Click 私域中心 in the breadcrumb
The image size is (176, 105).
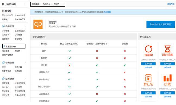[x=46, y=4]
